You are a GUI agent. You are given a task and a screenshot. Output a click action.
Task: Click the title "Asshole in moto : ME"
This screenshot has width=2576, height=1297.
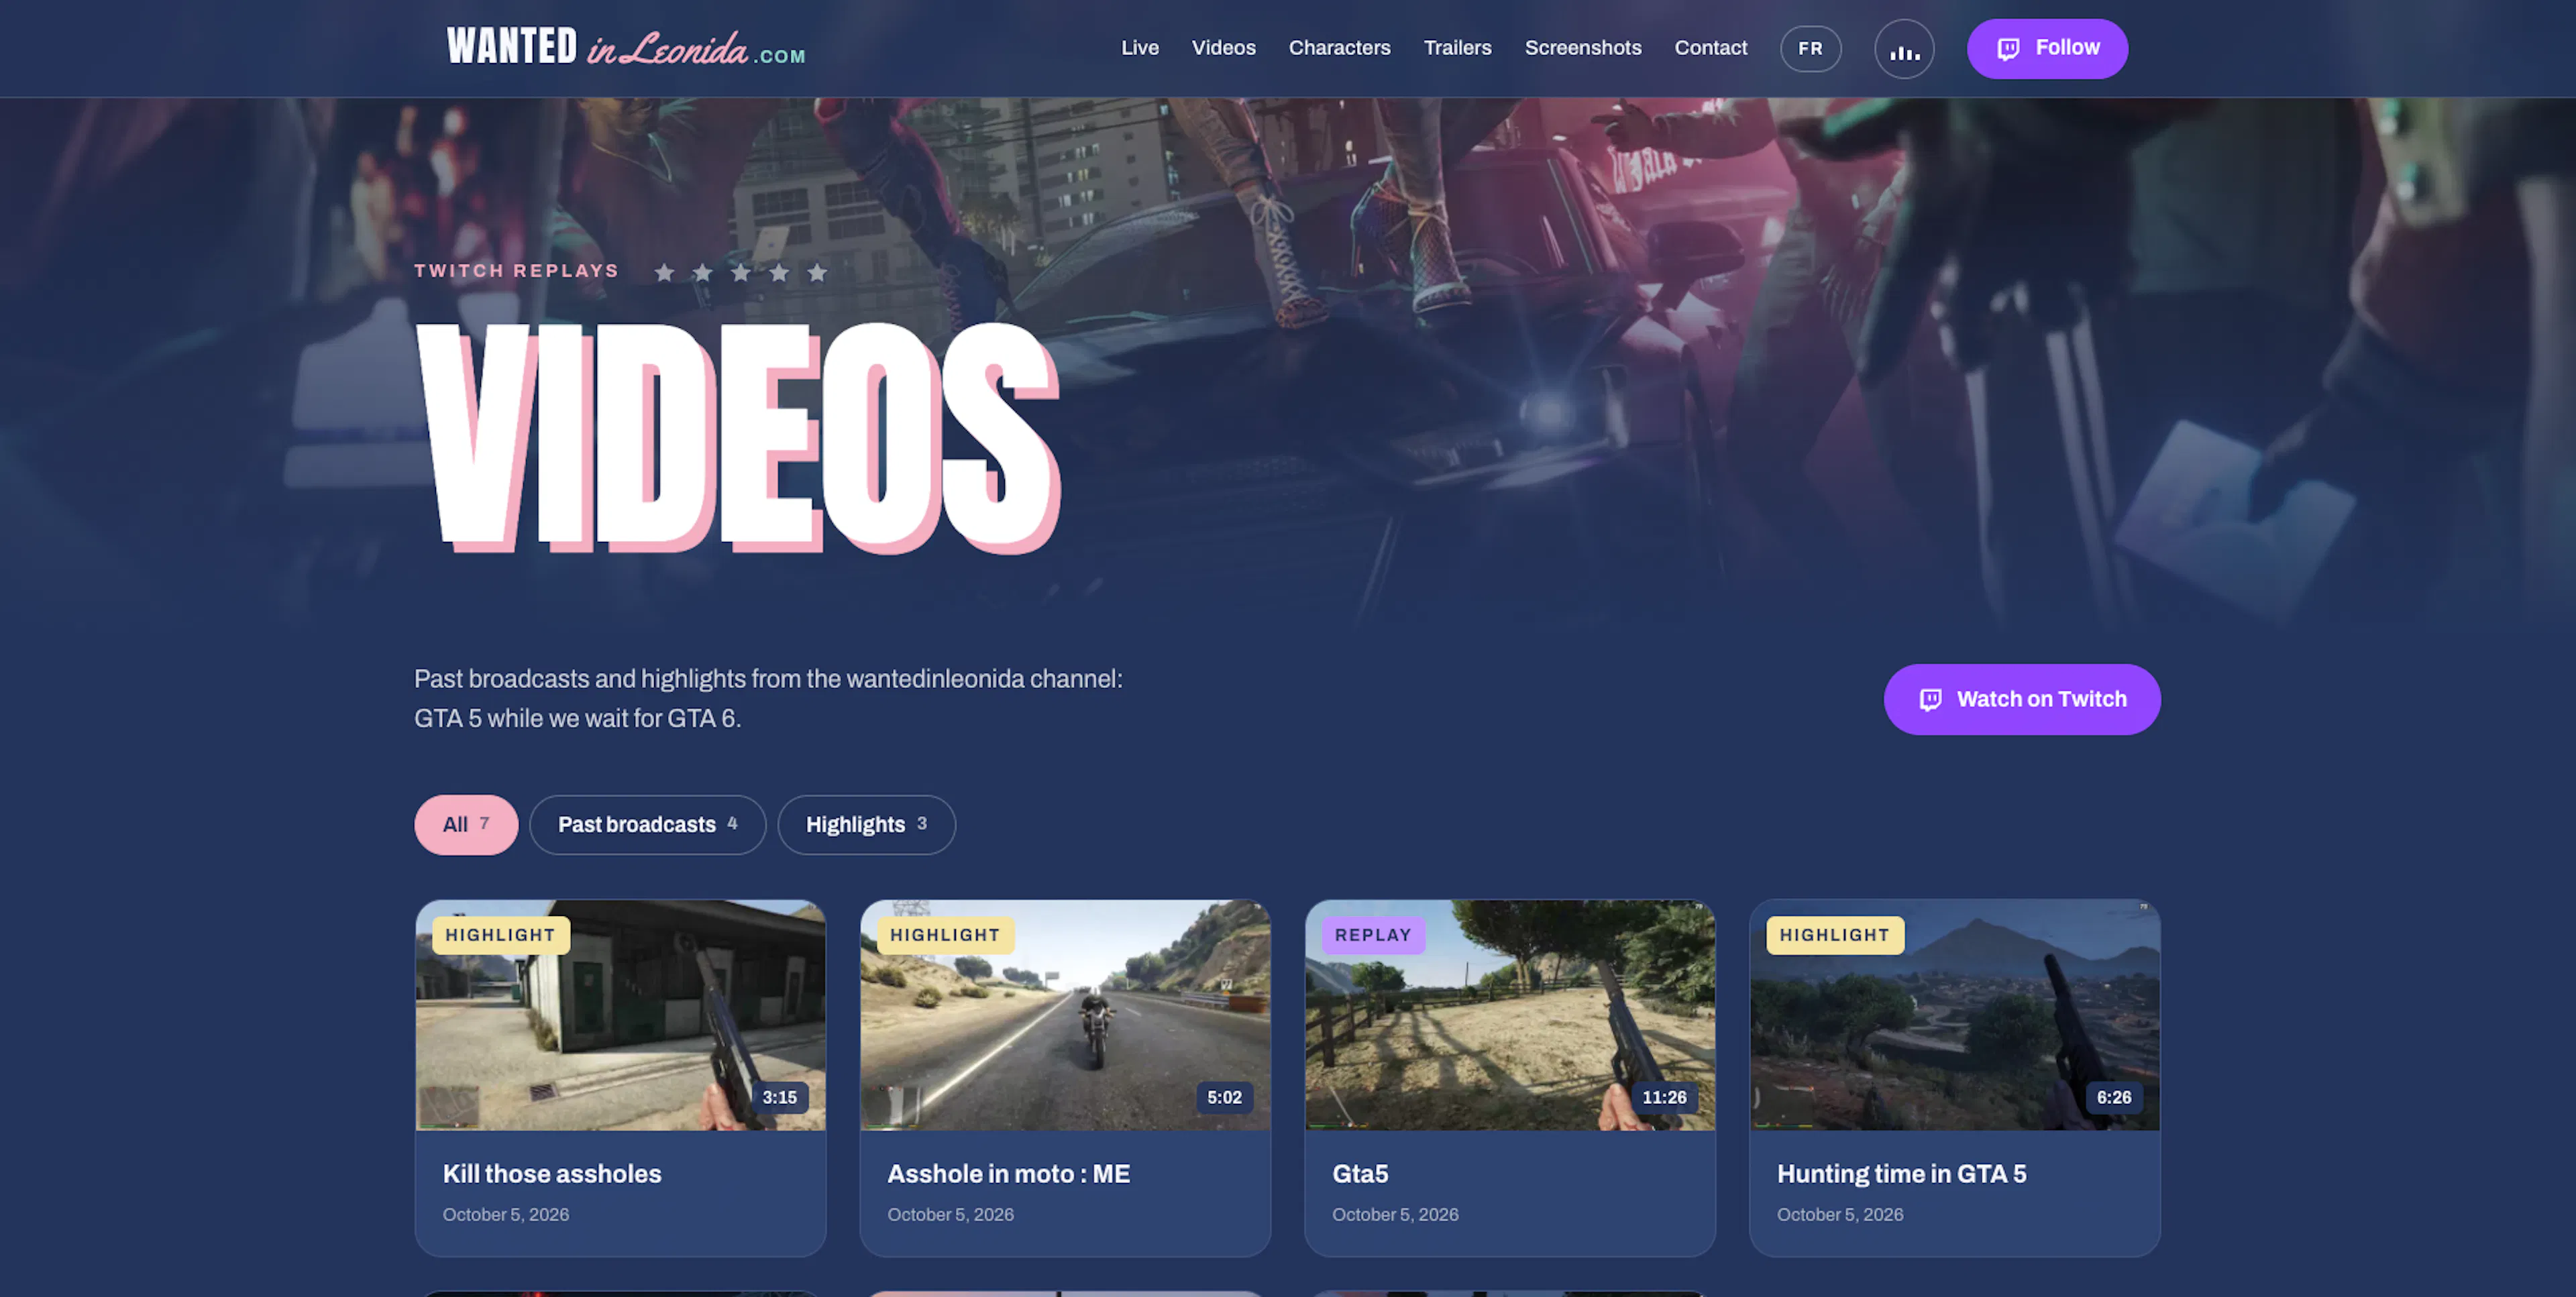pyautogui.click(x=1009, y=1174)
